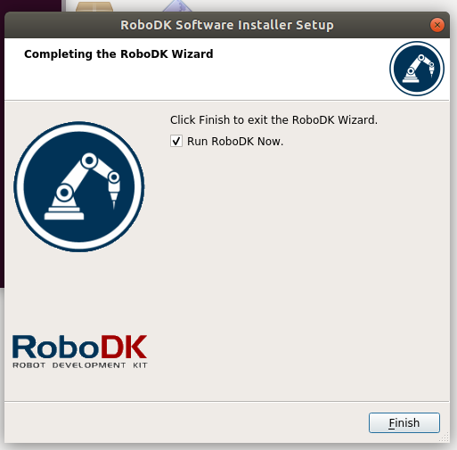Uncheck the Run RoboDK Now checkbox
Screen dimensions: 457x450
176,141
